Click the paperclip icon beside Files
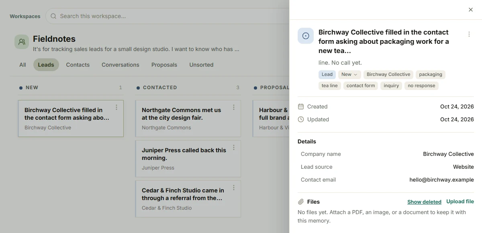 301,202
